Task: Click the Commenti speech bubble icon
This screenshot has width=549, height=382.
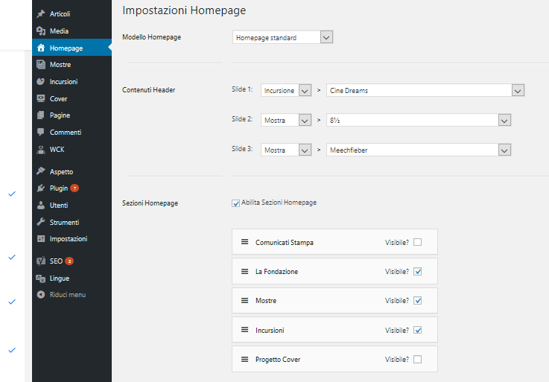Action: click(41, 133)
